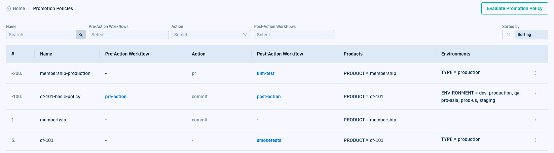Click the Name column header
The image size is (554, 153).
pyautogui.click(x=46, y=54)
